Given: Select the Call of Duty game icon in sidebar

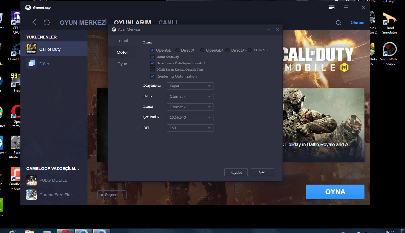Looking at the screenshot, I should click(x=31, y=49).
